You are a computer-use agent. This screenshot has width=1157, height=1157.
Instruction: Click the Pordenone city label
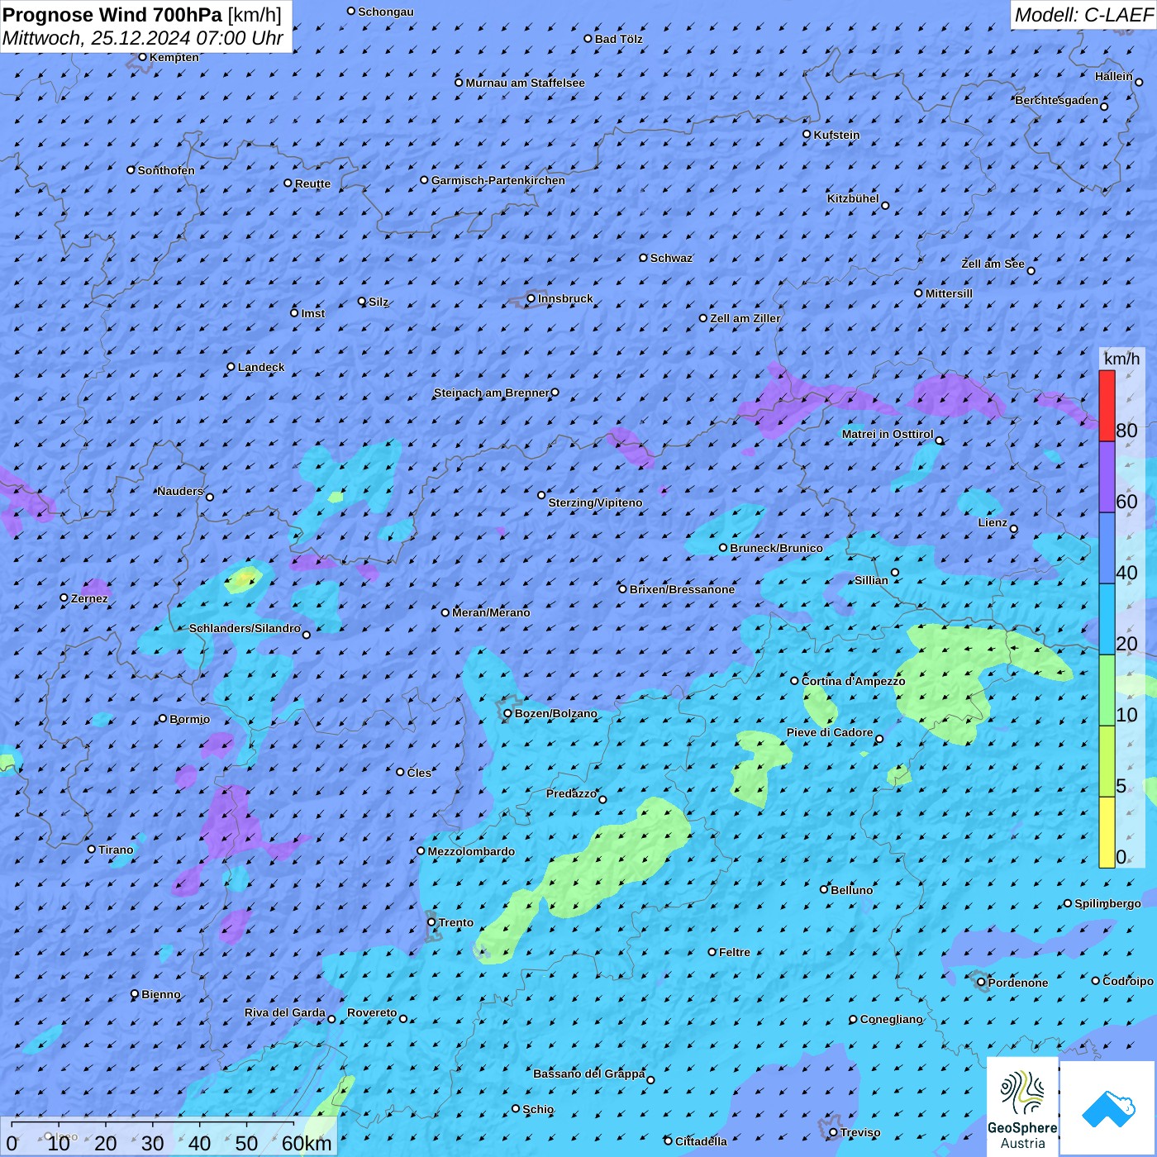pyautogui.click(x=1018, y=983)
